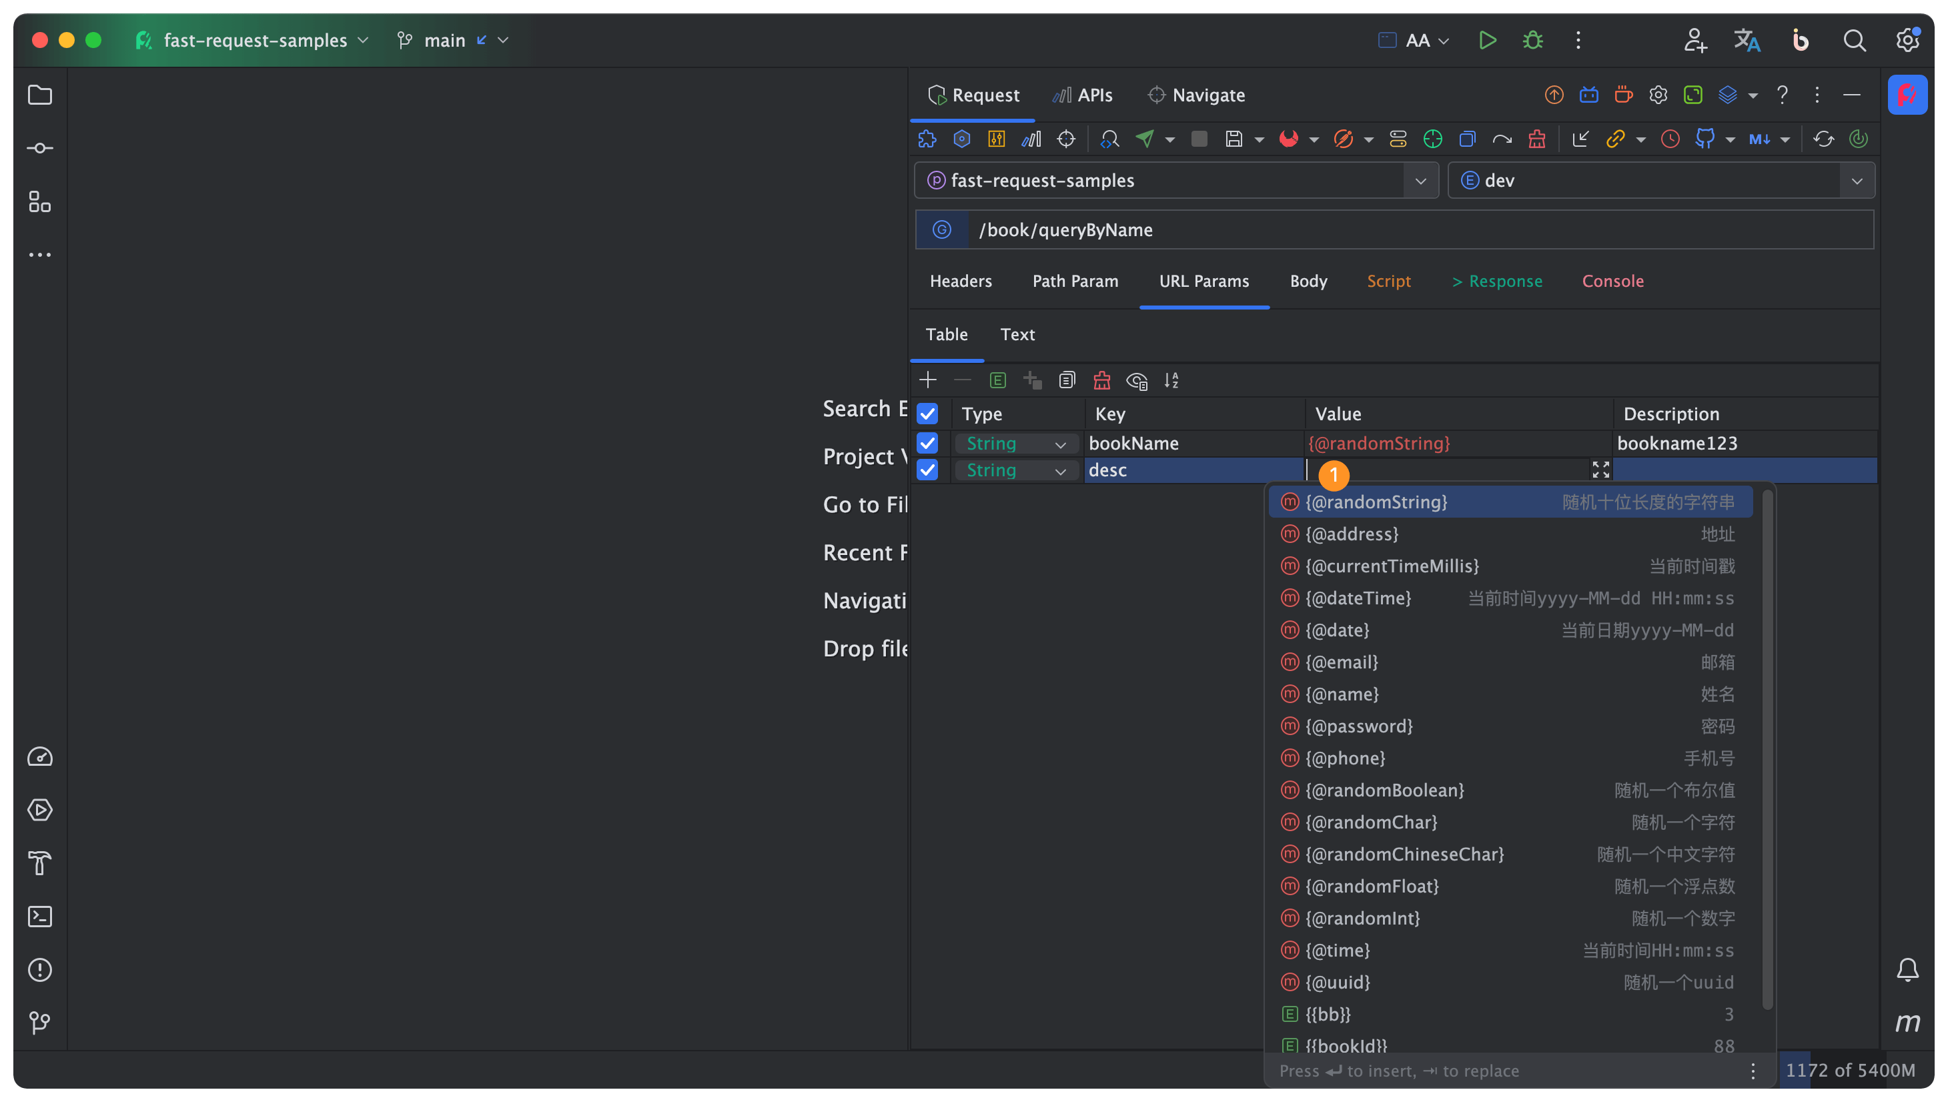Open the Terminal tool window icon
The image size is (1948, 1102).
[39, 917]
